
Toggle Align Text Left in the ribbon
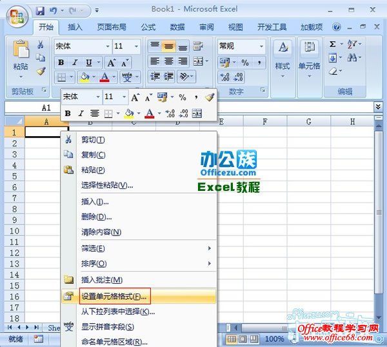tap(155, 61)
